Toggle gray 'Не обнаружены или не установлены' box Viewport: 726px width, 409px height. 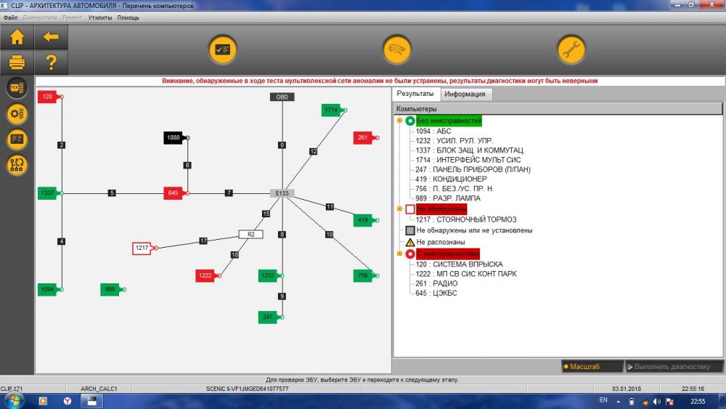410,230
